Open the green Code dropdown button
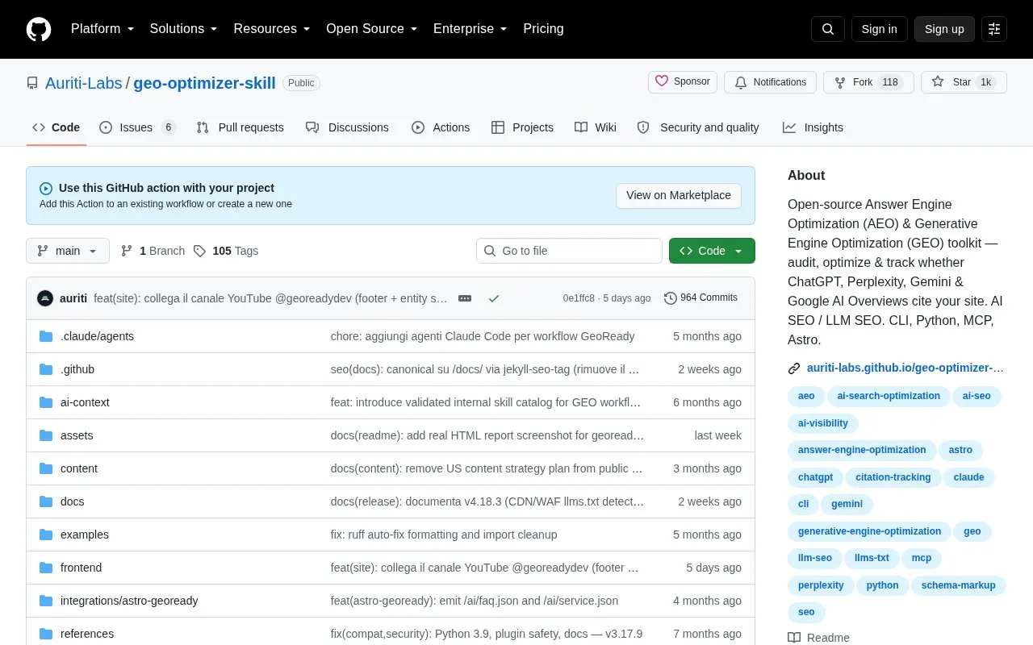Screen dimensions: 1033x645 point(712,251)
